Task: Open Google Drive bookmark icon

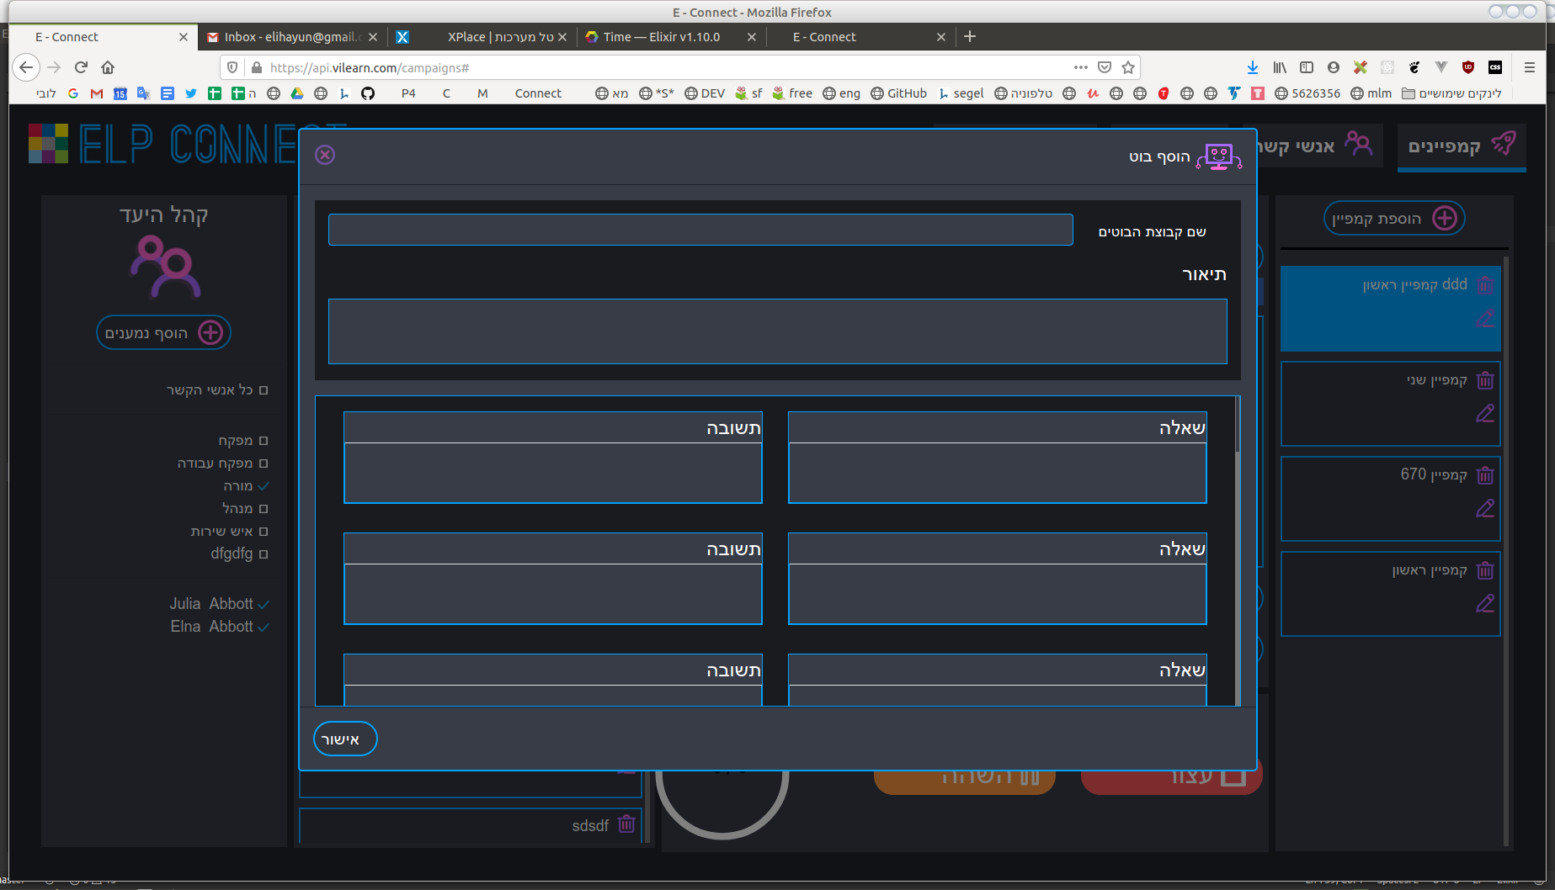Action: (297, 93)
